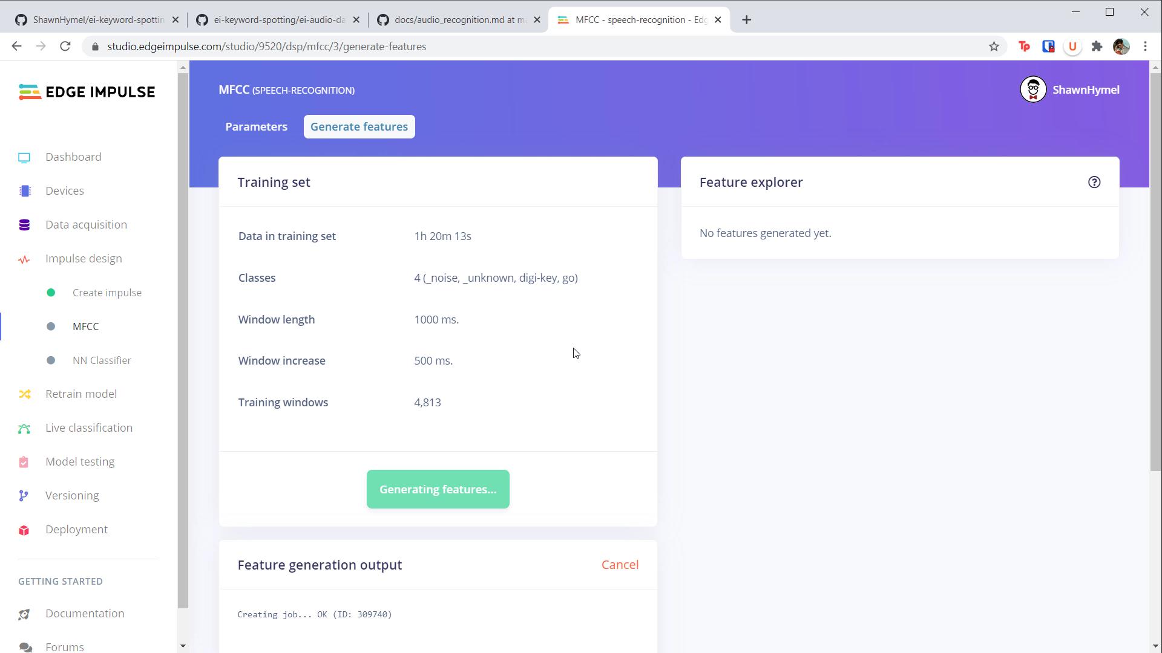Toggle Create impulse status dot
The width and height of the screenshot is (1162, 653).
(50, 292)
